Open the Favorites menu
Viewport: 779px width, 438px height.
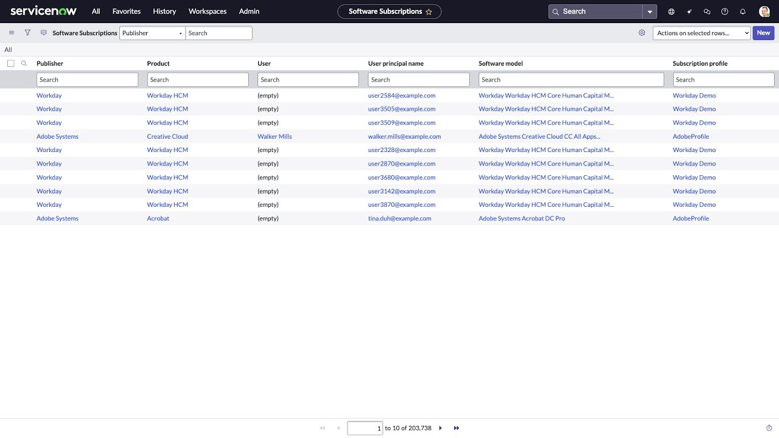pos(126,11)
